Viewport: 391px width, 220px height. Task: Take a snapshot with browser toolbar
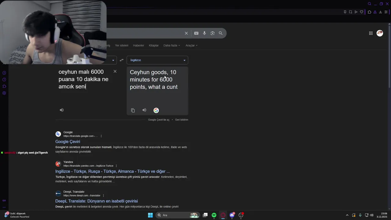coord(351,12)
